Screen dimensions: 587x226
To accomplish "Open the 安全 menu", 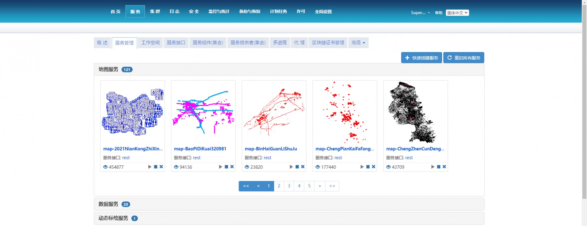I will pos(194,11).
